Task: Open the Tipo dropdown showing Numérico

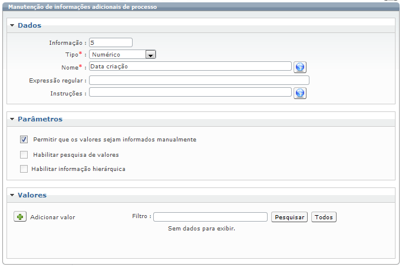Action: pos(123,54)
